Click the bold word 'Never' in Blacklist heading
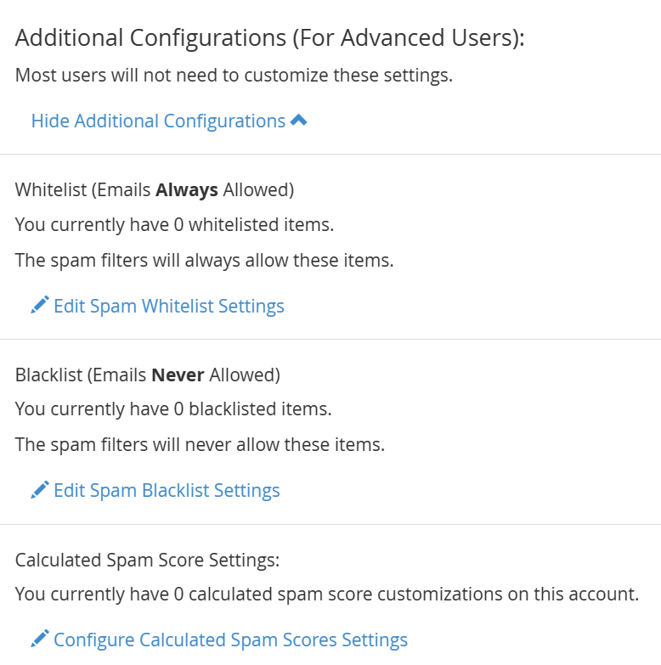Image resolution: width=661 pixels, height=665 pixels. (x=178, y=375)
